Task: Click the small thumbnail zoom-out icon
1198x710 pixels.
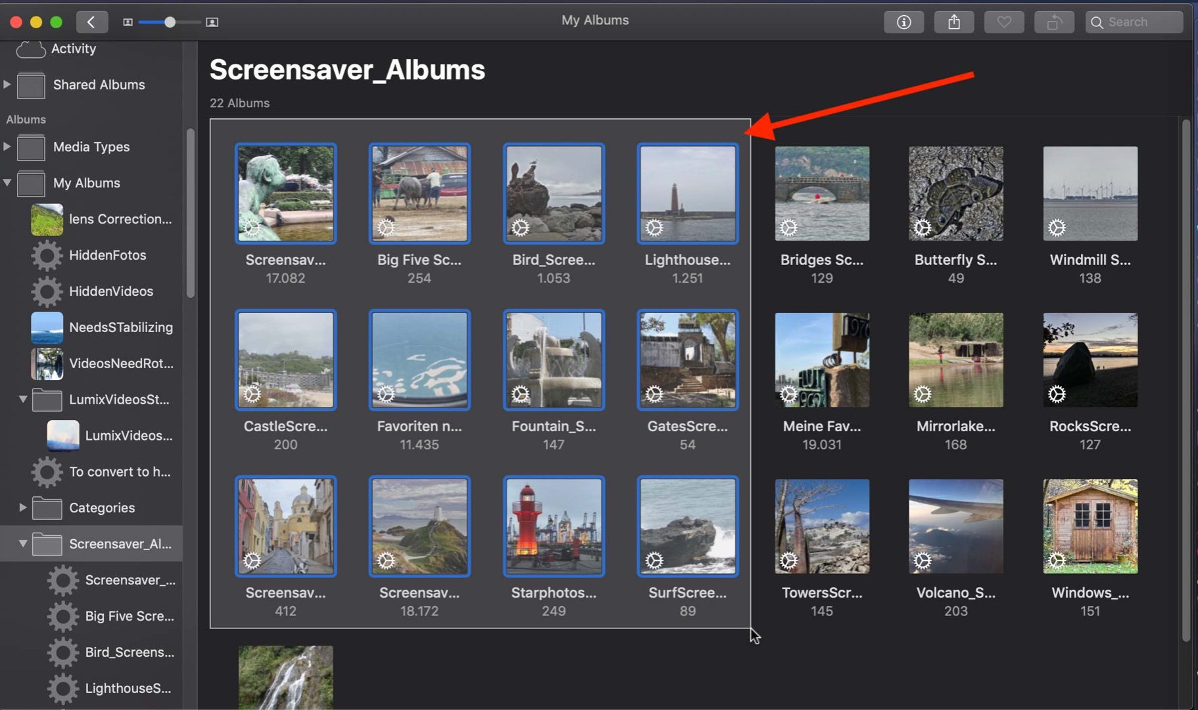Action: [x=128, y=22]
